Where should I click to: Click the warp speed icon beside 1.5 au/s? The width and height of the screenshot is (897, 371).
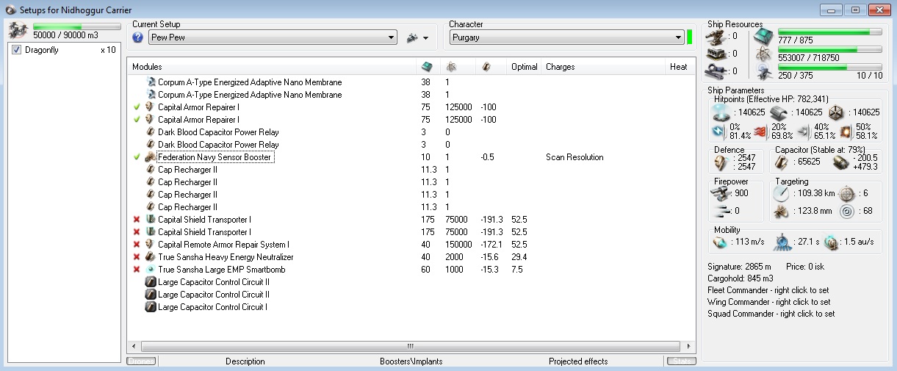pos(831,242)
